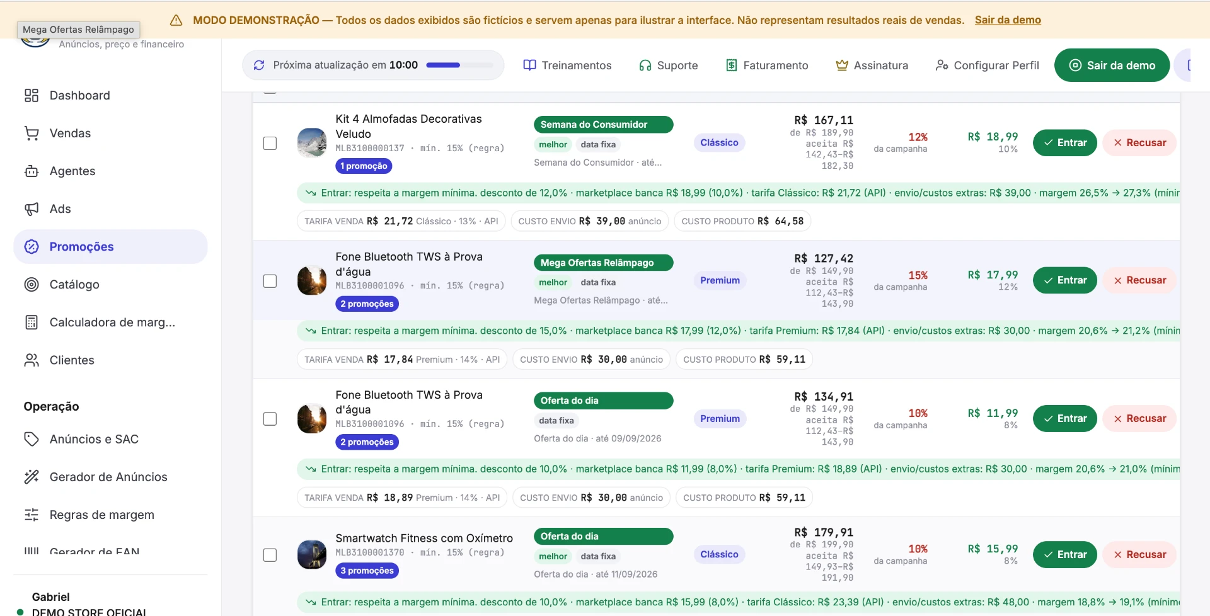Image resolution: width=1210 pixels, height=616 pixels.
Task: Click the Promoções percent badge icon
Action: [x=32, y=246]
